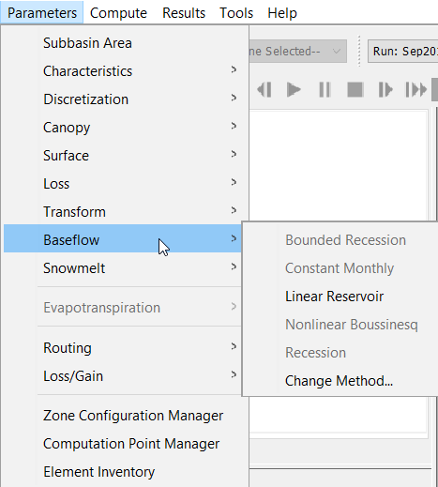Expand the Routing submenu
Image resolution: width=438 pixels, height=487 pixels.
click(x=123, y=348)
